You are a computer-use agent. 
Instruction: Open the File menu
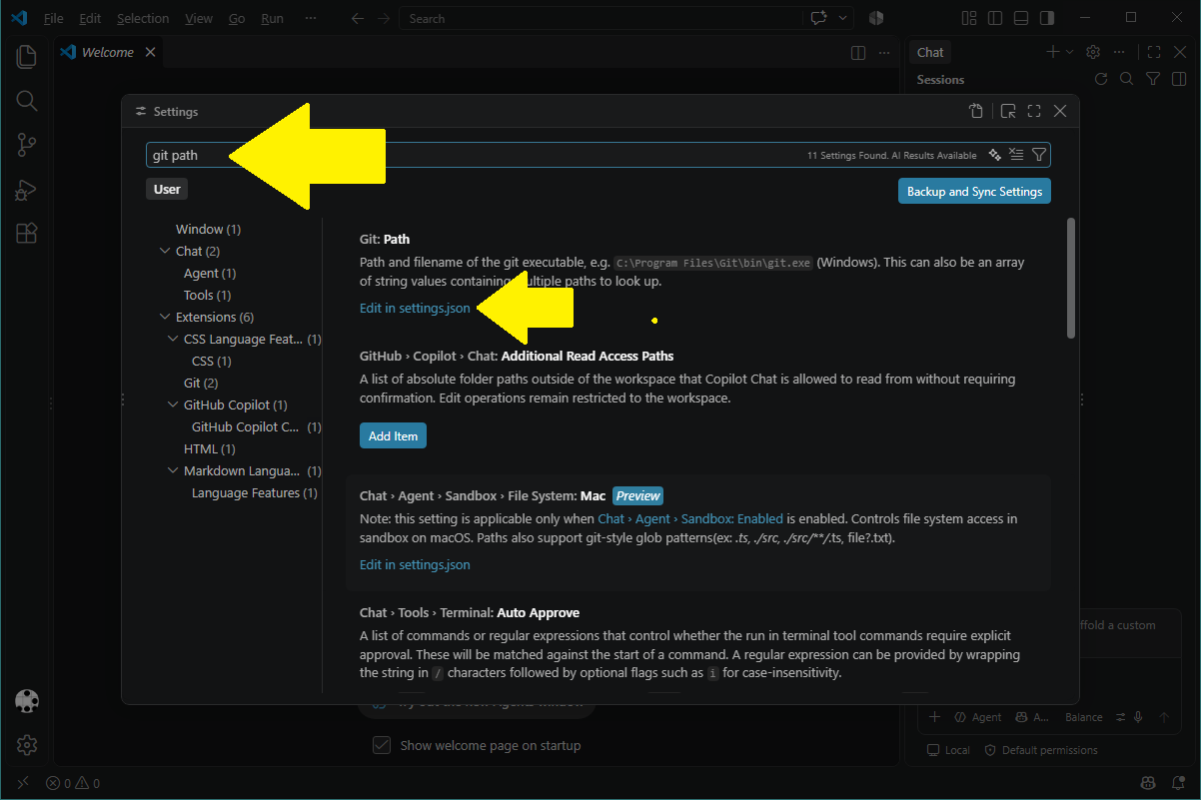pos(54,18)
